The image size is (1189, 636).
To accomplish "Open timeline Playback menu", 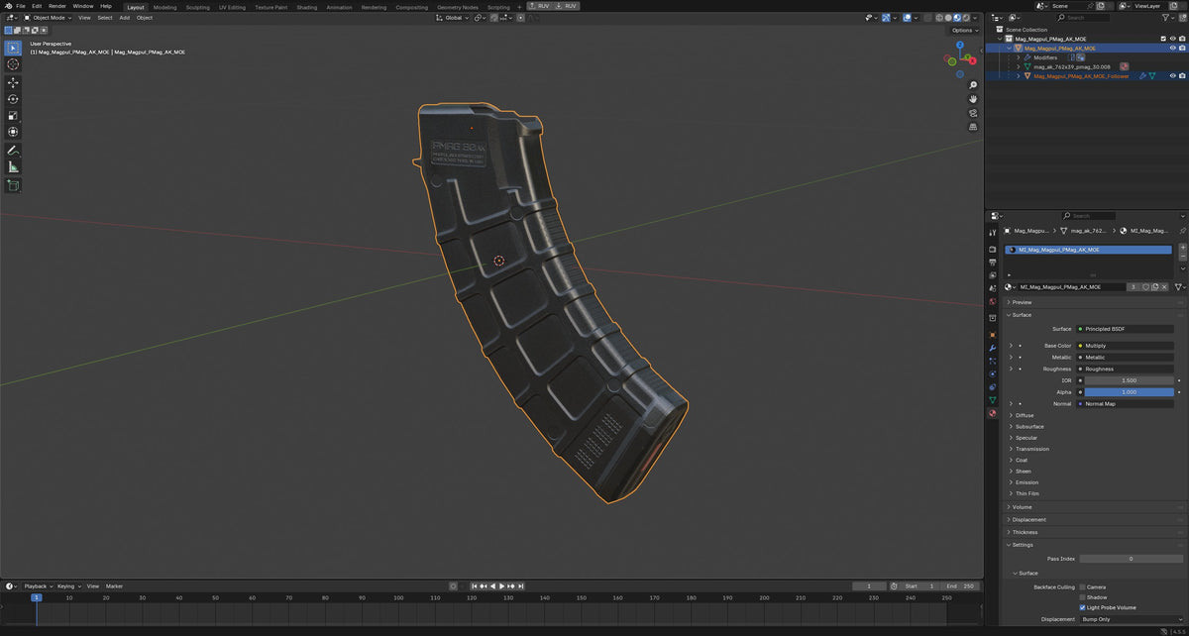I will click(37, 585).
